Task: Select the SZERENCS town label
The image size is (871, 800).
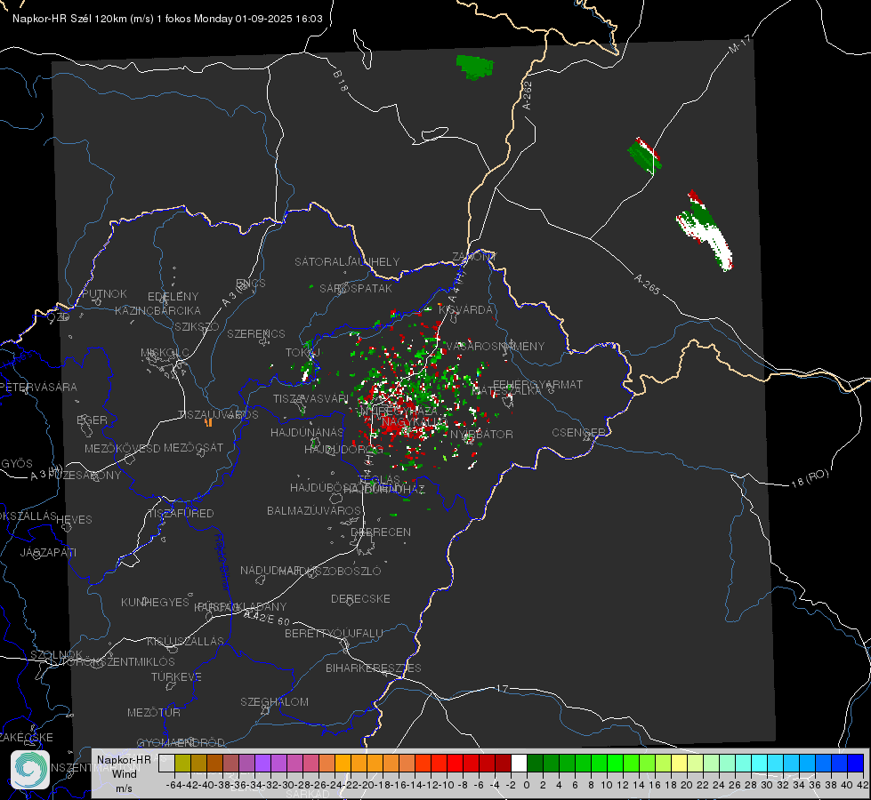Action: 256,333
